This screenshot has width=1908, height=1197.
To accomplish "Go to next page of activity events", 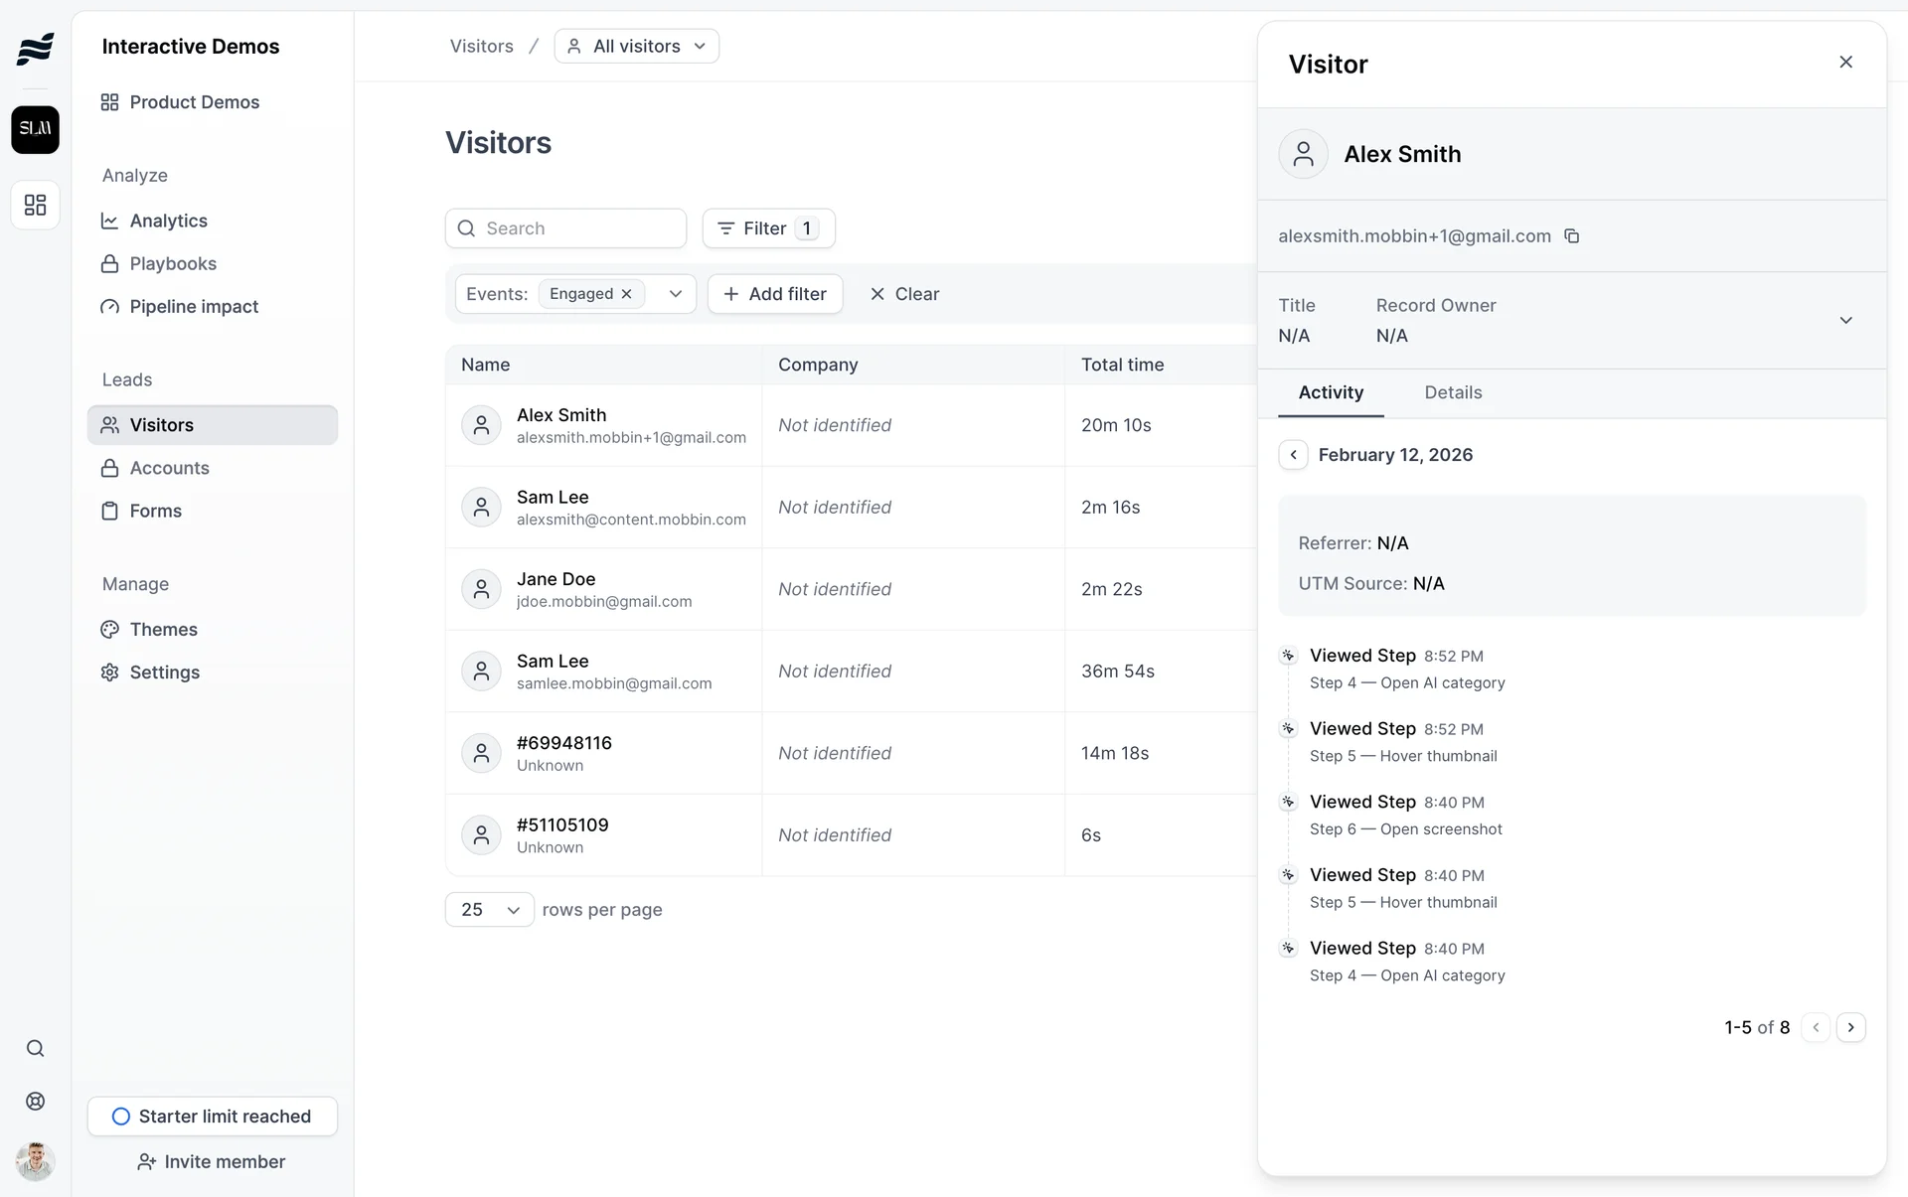I will coord(1850,1027).
